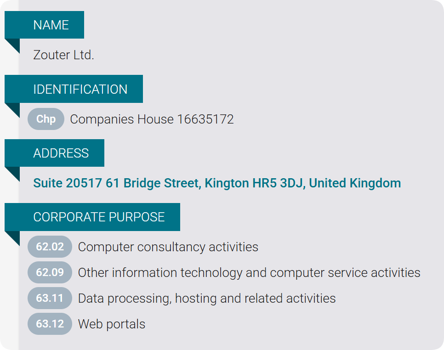444x350 pixels.
Task: Click the 62.02 activity code badge
Action: pos(50,247)
